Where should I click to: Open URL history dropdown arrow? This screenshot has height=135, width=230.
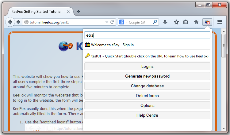(107, 22)
